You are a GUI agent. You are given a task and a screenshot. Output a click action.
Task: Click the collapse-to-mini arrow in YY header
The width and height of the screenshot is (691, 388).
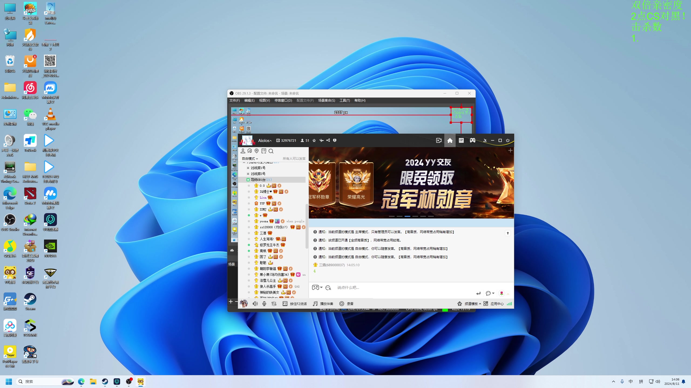pyautogui.click(x=485, y=140)
